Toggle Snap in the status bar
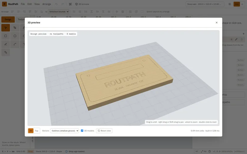247x154 pixels. point(30,152)
